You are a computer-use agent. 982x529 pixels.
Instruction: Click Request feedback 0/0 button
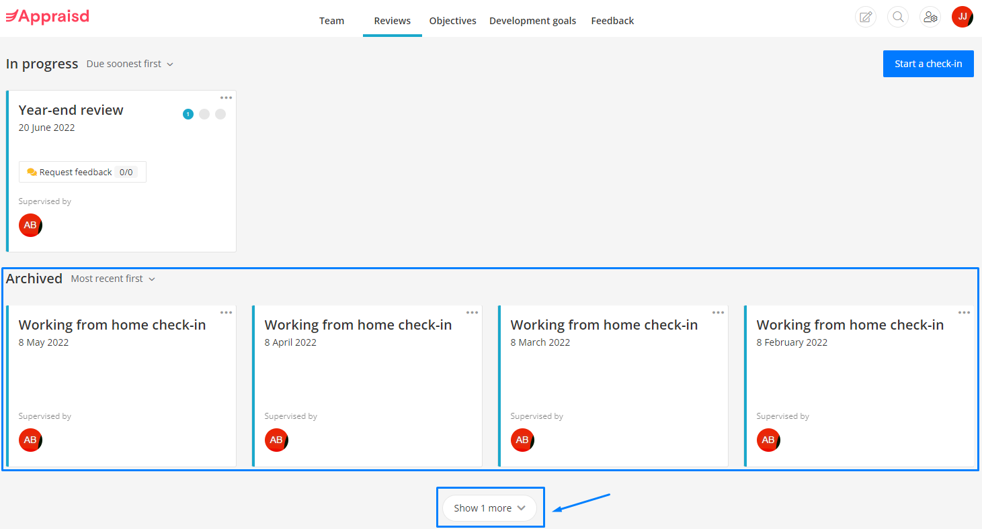pyautogui.click(x=82, y=172)
